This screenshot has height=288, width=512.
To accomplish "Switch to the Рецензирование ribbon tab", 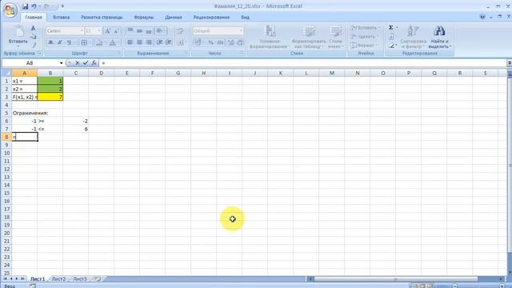I will point(211,18).
